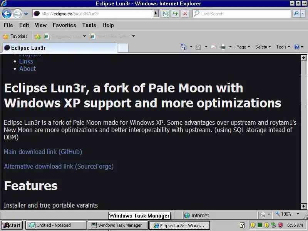
Task: Open the Help menu
Action: click(x=108, y=25)
